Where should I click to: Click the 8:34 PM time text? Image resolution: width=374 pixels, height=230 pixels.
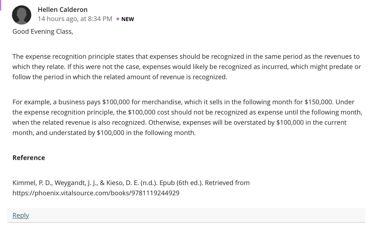(100, 19)
